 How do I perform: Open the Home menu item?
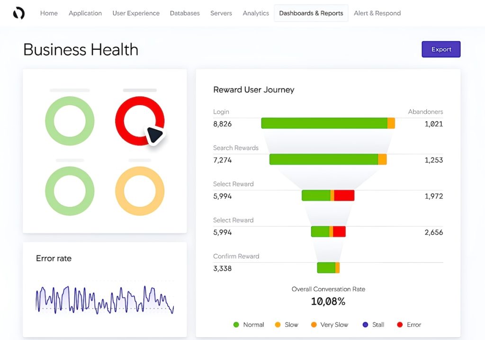(x=49, y=13)
